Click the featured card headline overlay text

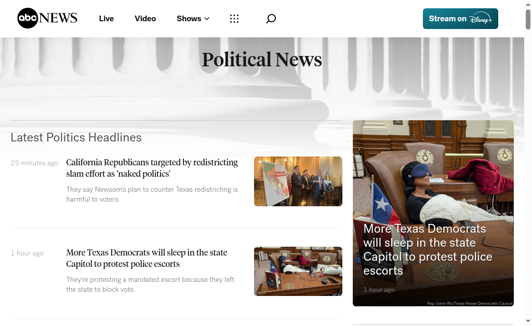tap(428, 249)
